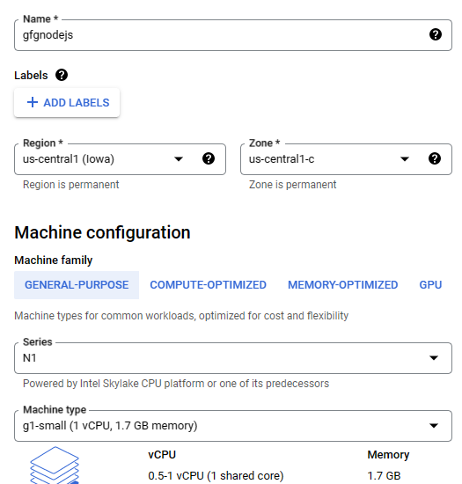Click the 'Machine family' label

54,260
